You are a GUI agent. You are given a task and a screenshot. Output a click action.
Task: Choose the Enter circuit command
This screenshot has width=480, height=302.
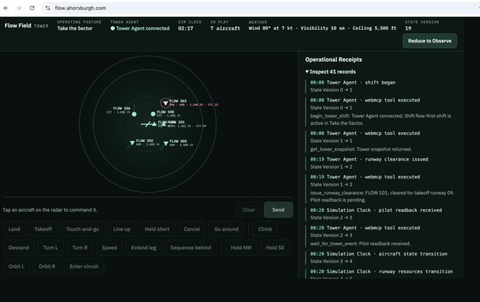(x=84, y=266)
